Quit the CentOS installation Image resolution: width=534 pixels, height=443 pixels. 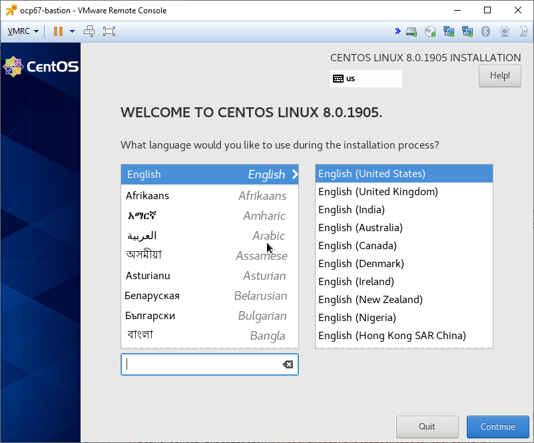(x=427, y=426)
